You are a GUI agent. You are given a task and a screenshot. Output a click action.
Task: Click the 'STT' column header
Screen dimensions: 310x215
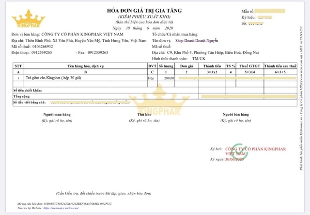tap(18, 66)
